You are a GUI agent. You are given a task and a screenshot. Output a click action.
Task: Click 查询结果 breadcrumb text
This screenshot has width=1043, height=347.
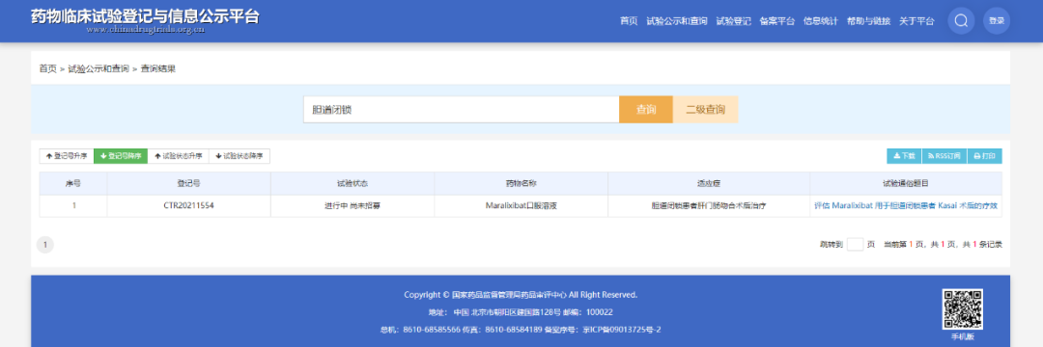click(x=158, y=68)
